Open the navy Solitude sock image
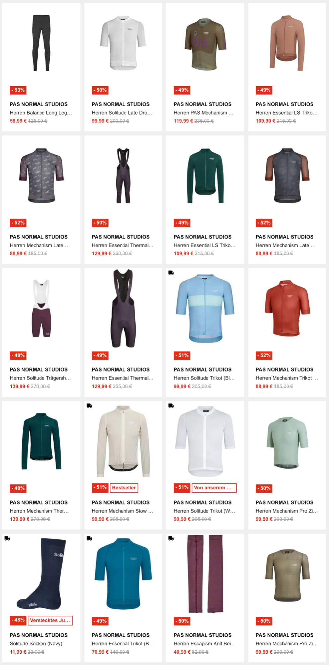Image resolution: width=329 pixels, height=665 pixels. 41,574
